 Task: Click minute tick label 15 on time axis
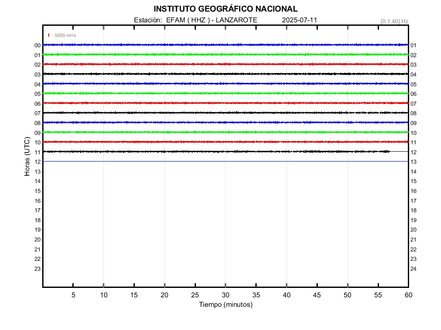tap(134, 295)
